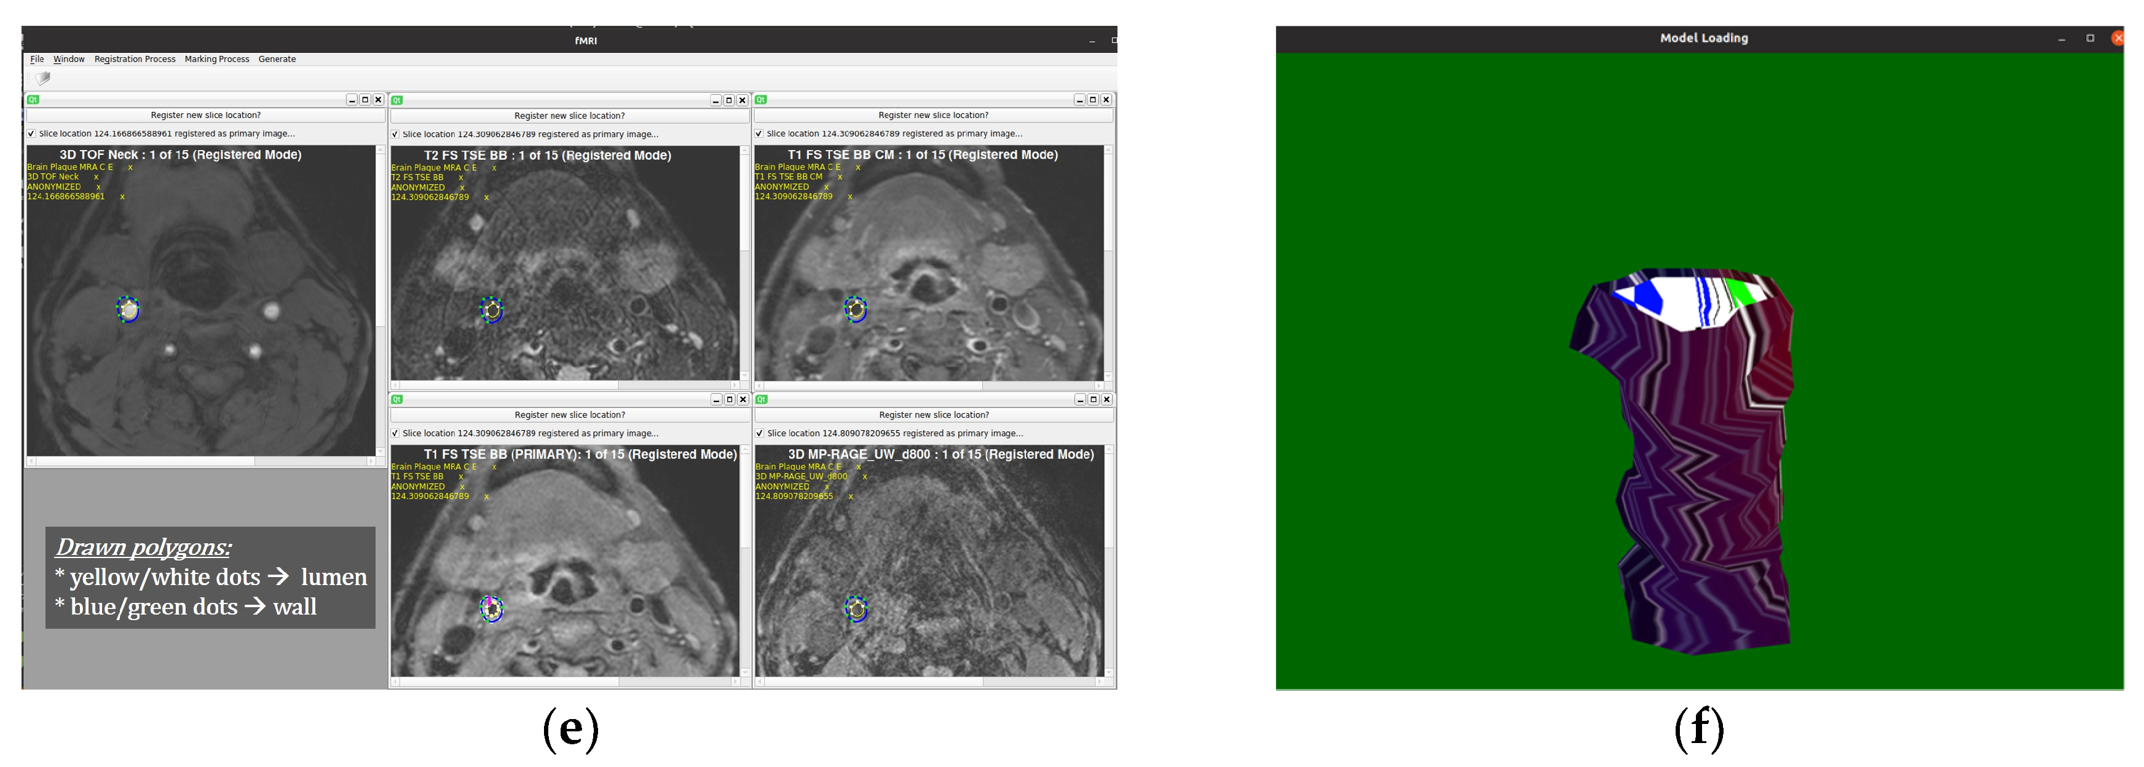
Task: Close the Model Loading window
Action: point(2118,38)
